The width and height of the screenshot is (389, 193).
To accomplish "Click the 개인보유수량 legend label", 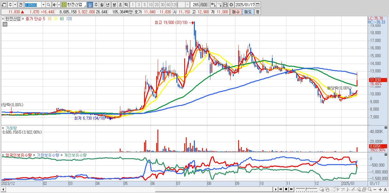I will coord(75,155).
